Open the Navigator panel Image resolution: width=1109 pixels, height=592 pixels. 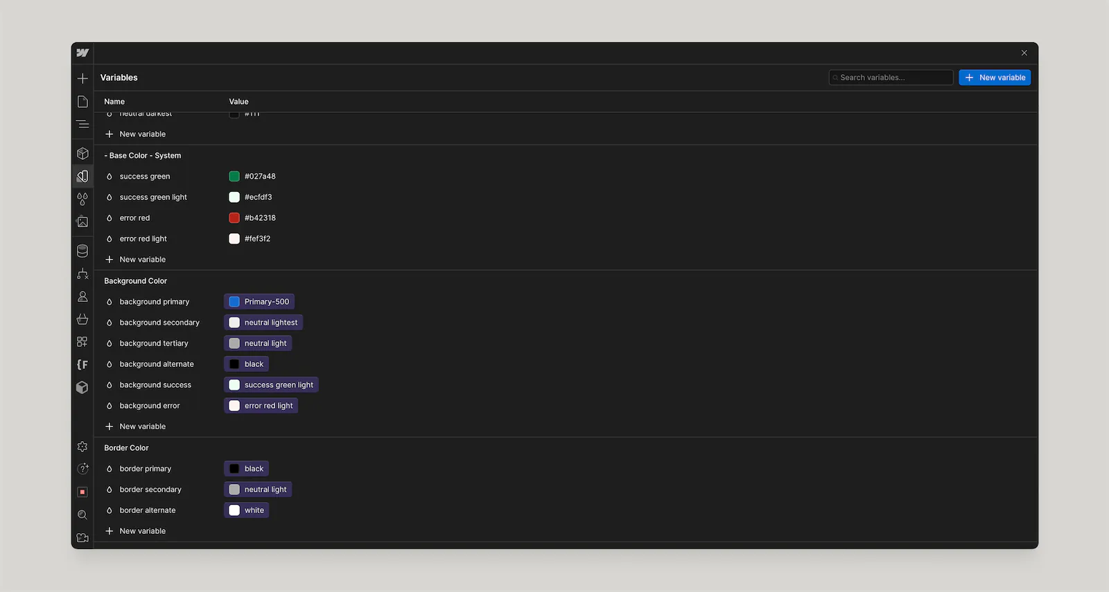(x=82, y=125)
